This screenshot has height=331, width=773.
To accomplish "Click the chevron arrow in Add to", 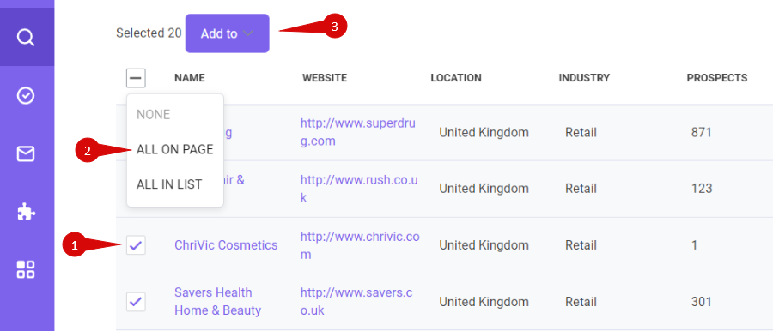I will pos(248,33).
